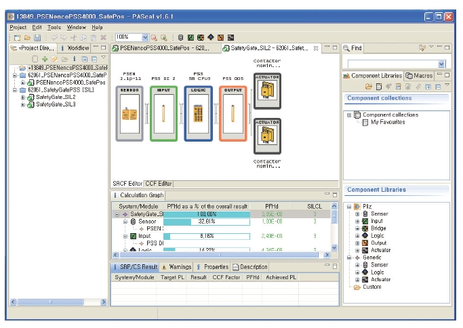
Task: Click the document icon in Component Libraries toolbar
Action: pos(379,87)
